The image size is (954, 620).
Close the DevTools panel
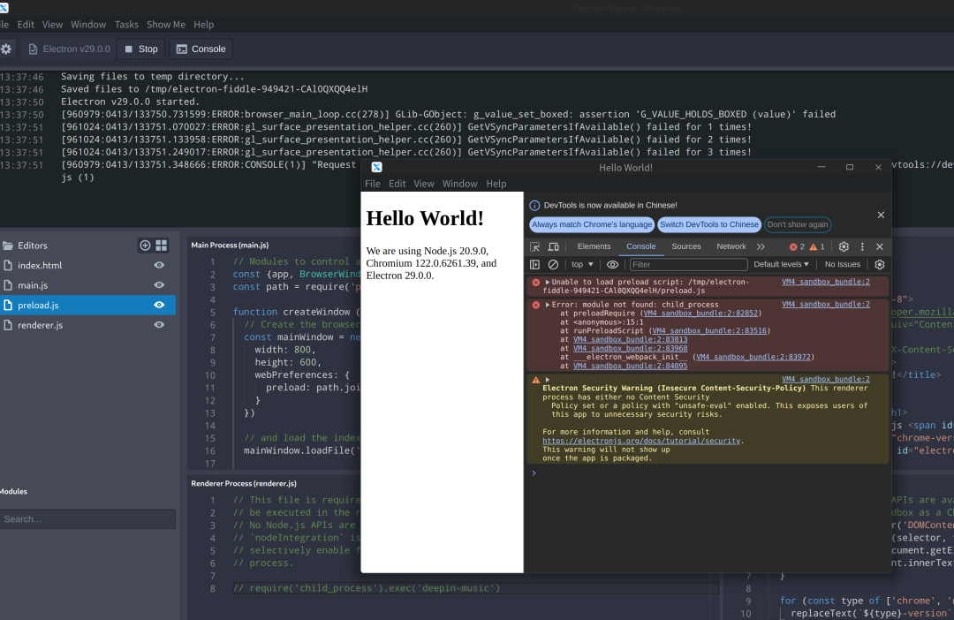pos(880,246)
